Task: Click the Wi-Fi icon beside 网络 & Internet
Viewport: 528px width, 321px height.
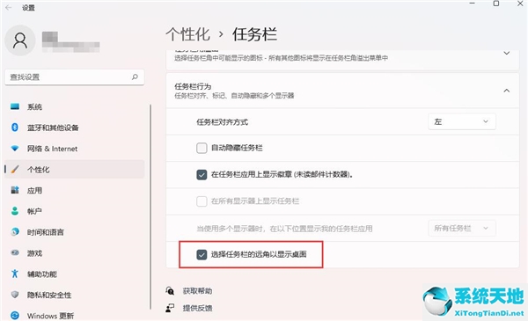Action: [15, 149]
